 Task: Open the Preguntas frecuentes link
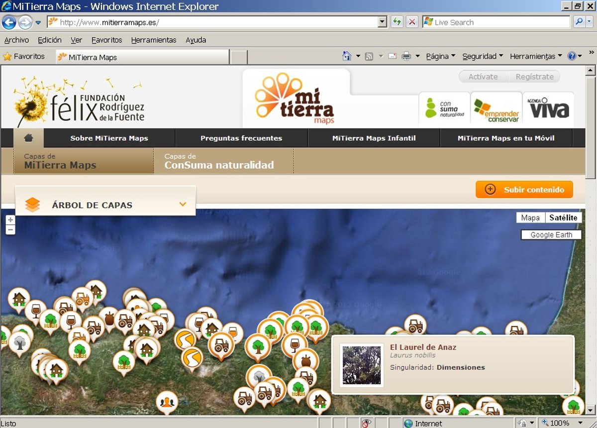tap(241, 138)
